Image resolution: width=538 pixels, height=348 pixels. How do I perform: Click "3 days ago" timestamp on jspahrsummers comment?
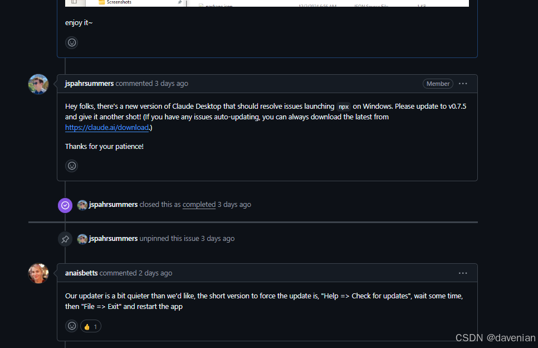click(x=172, y=84)
